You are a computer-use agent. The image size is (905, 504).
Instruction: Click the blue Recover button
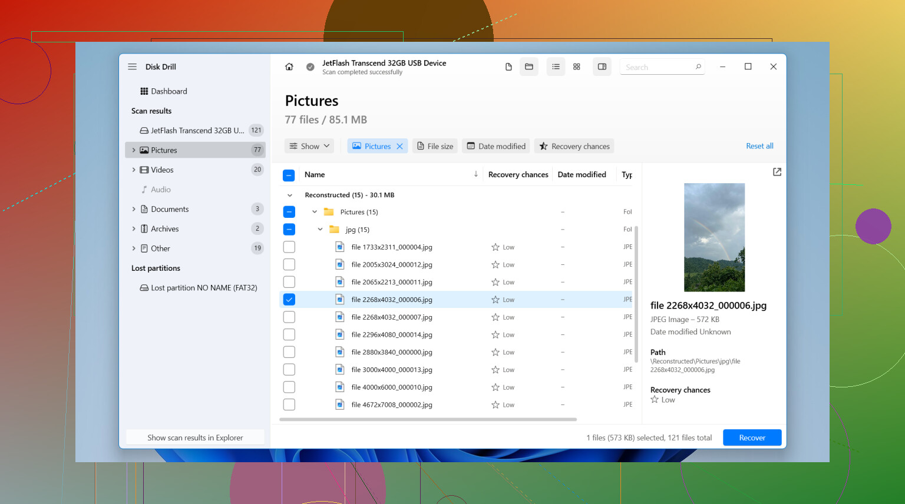coord(752,437)
